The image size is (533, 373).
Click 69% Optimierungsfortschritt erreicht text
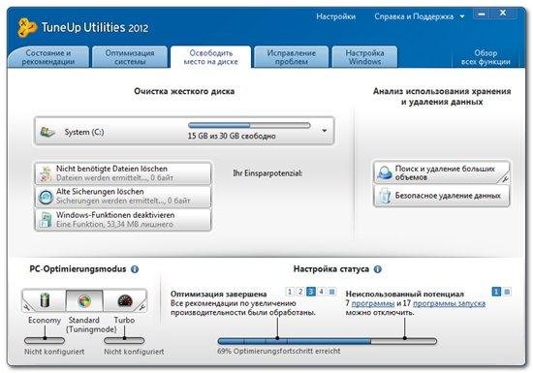point(279,351)
